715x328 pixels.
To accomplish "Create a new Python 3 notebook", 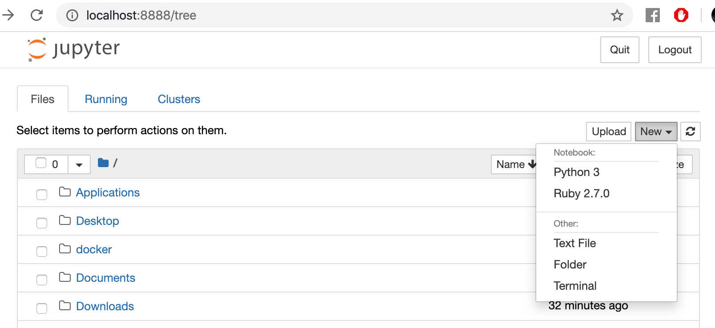I will coord(576,172).
